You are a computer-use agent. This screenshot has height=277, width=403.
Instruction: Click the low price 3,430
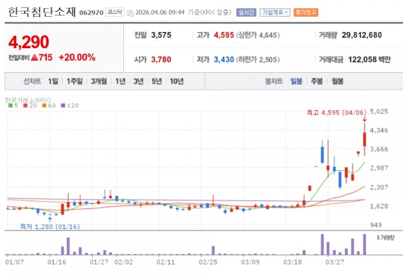(x=224, y=60)
